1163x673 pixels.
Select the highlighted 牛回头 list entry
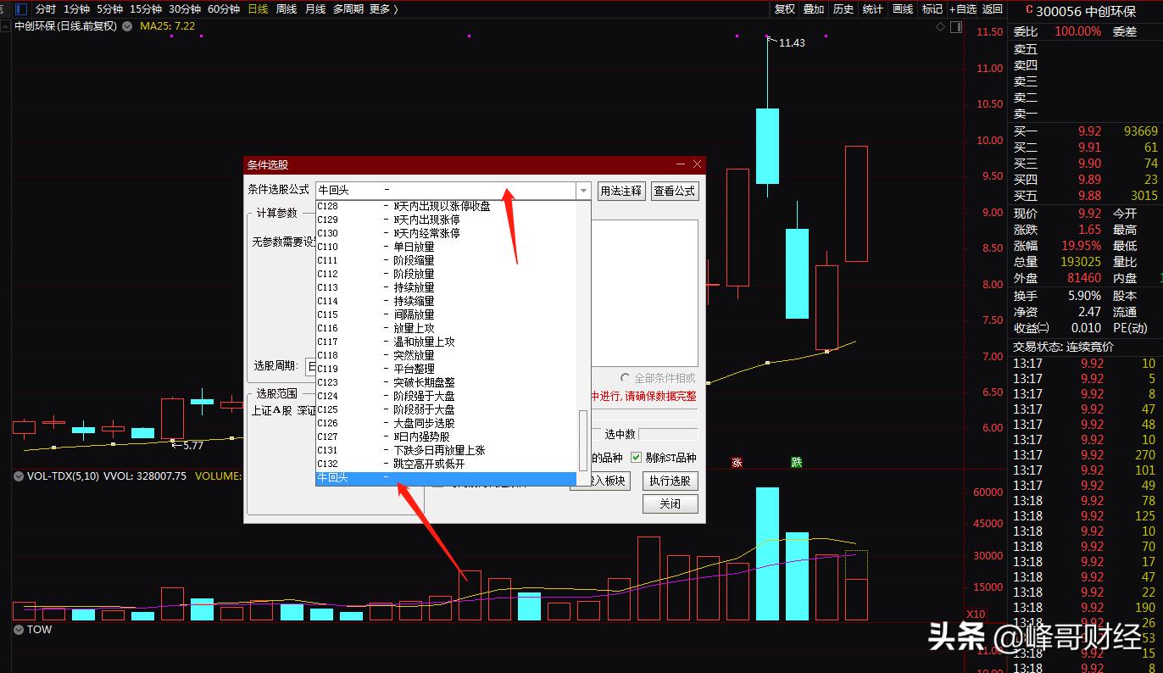tap(446, 479)
